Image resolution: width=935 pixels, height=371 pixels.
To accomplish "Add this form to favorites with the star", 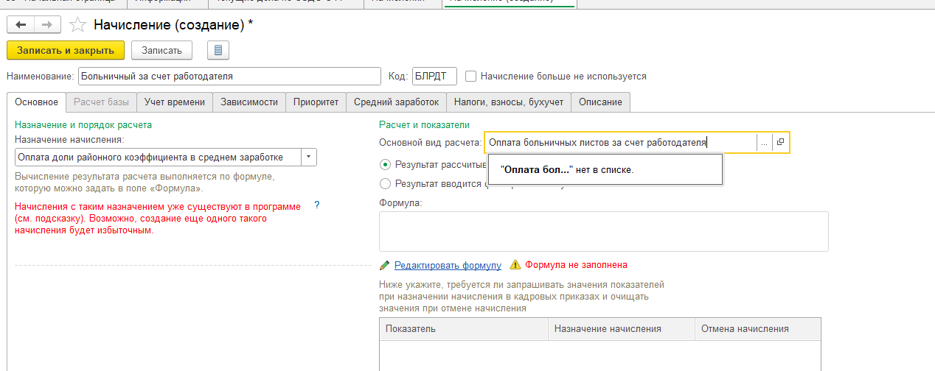I will tap(77, 26).
